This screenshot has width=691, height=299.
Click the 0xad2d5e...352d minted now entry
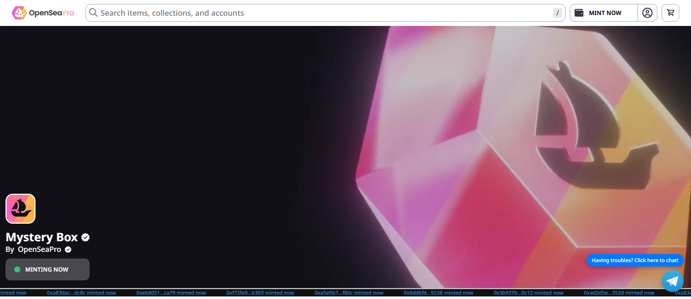tap(619, 293)
